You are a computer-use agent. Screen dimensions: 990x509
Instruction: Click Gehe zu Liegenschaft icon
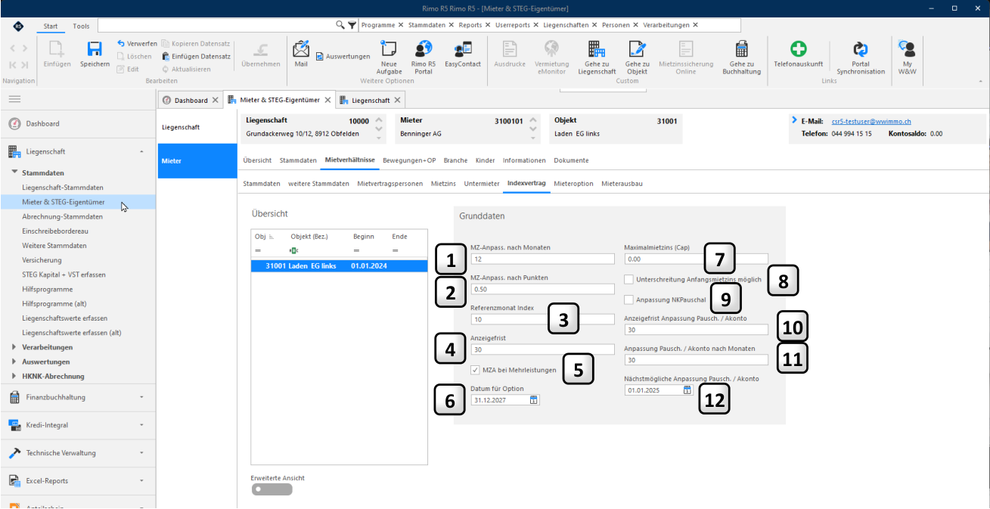pyautogui.click(x=596, y=49)
